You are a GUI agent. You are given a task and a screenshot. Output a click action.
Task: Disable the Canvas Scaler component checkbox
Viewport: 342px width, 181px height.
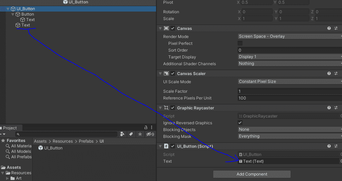(x=173, y=73)
